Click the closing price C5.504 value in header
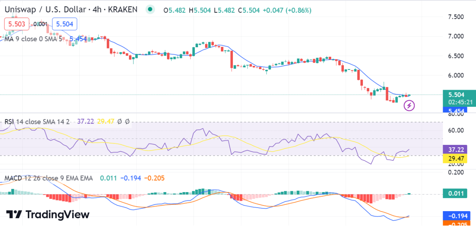476x227 pixels. 248,10
